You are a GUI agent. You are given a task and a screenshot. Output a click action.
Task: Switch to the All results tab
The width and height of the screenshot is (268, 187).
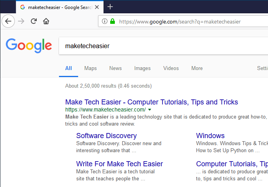point(68,68)
